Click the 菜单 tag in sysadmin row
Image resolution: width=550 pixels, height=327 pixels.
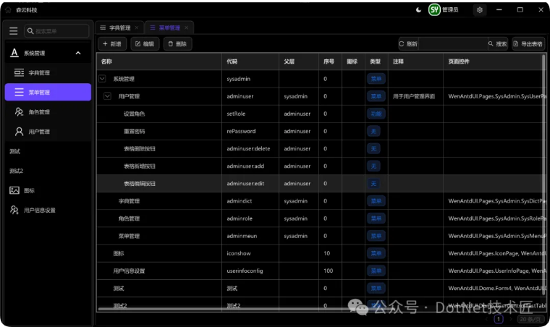376,79
